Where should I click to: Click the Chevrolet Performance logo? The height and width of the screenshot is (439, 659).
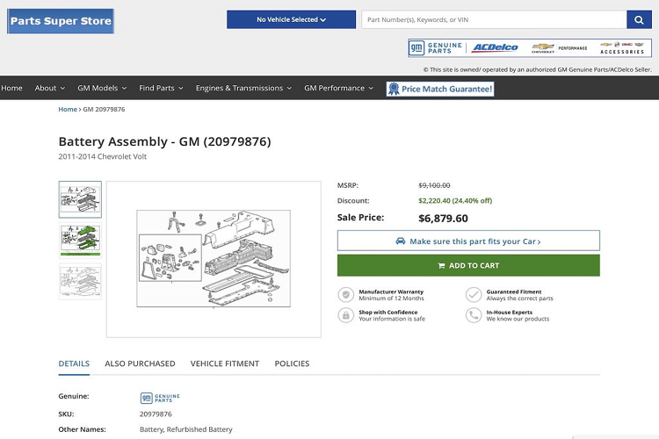(x=560, y=48)
